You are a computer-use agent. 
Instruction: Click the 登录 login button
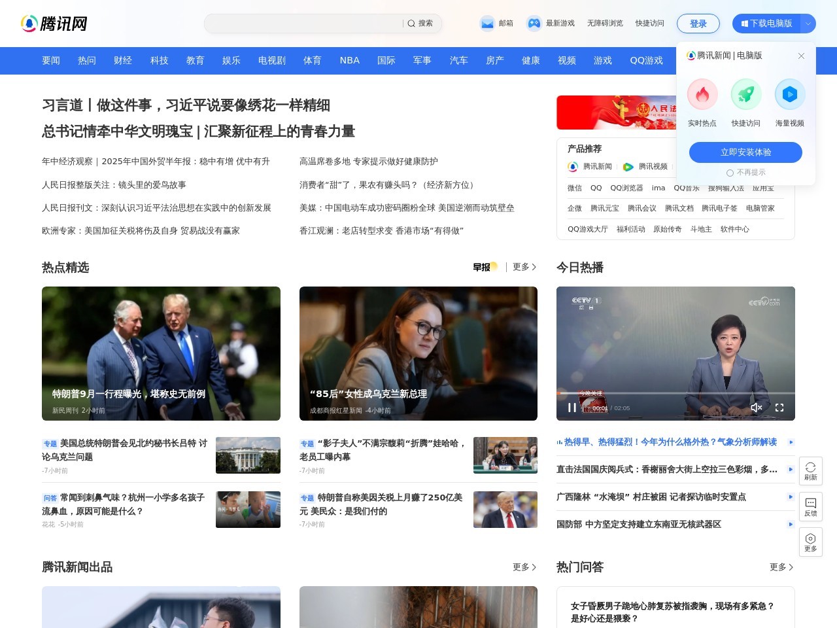pos(698,24)
